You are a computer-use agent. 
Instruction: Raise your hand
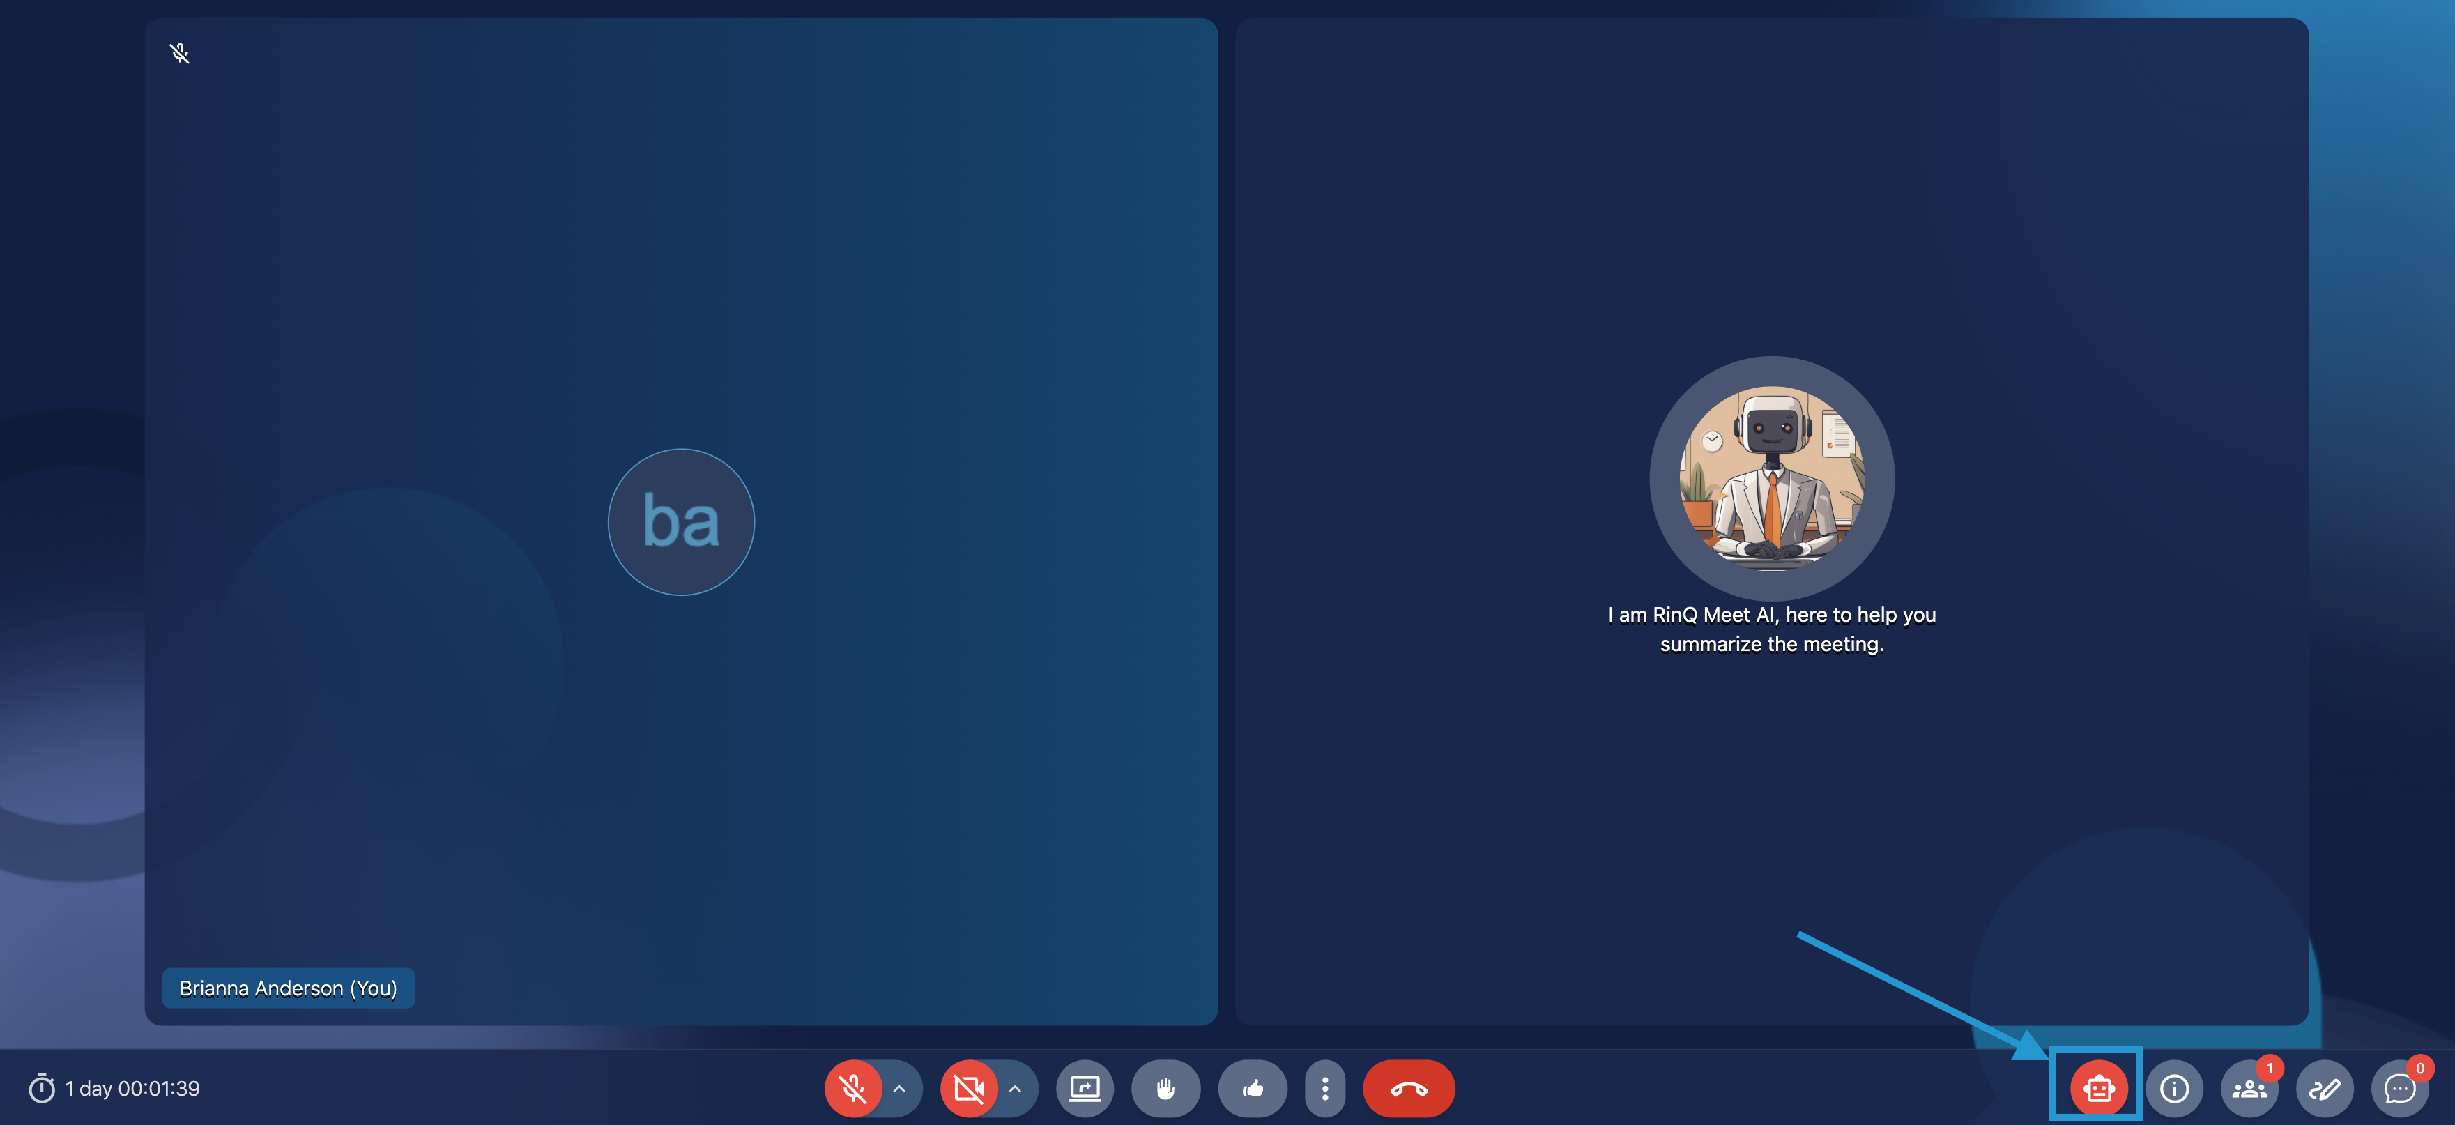[x=1165, y=1089]
